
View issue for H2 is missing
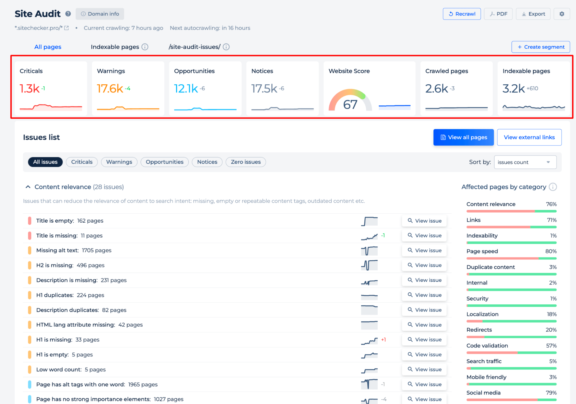coord(424,265)
